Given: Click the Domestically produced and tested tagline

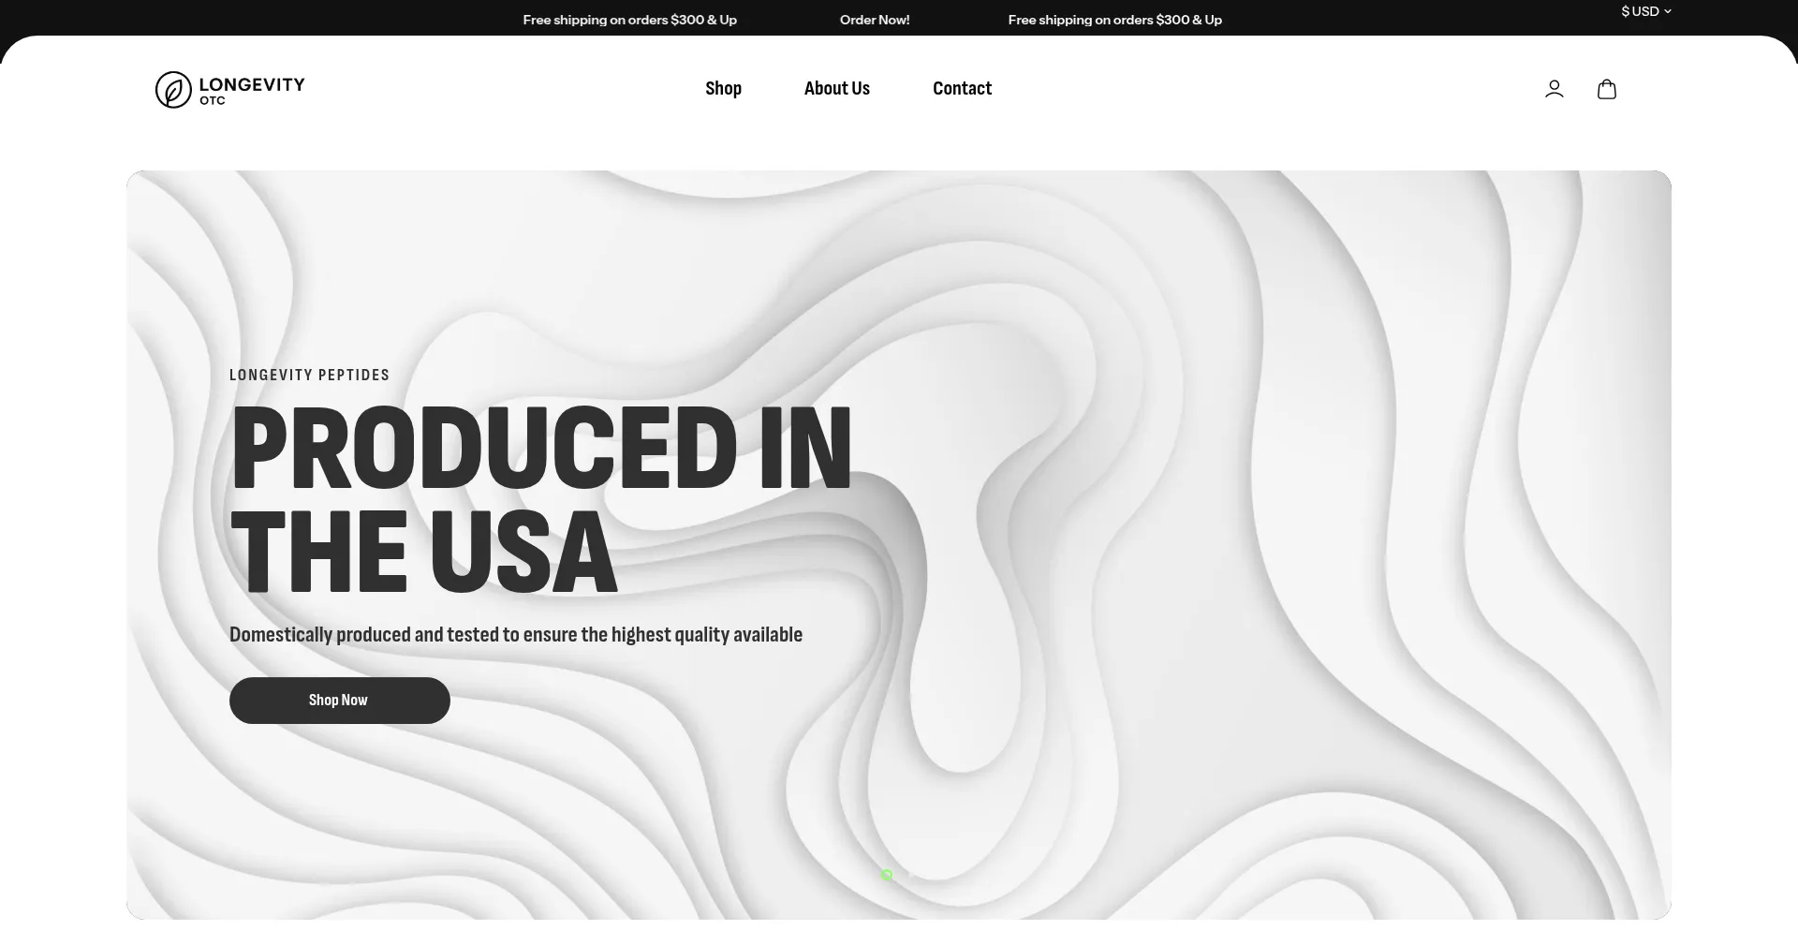Looking at the screenshot, I should pyautogui.click(x=515, y=635).
